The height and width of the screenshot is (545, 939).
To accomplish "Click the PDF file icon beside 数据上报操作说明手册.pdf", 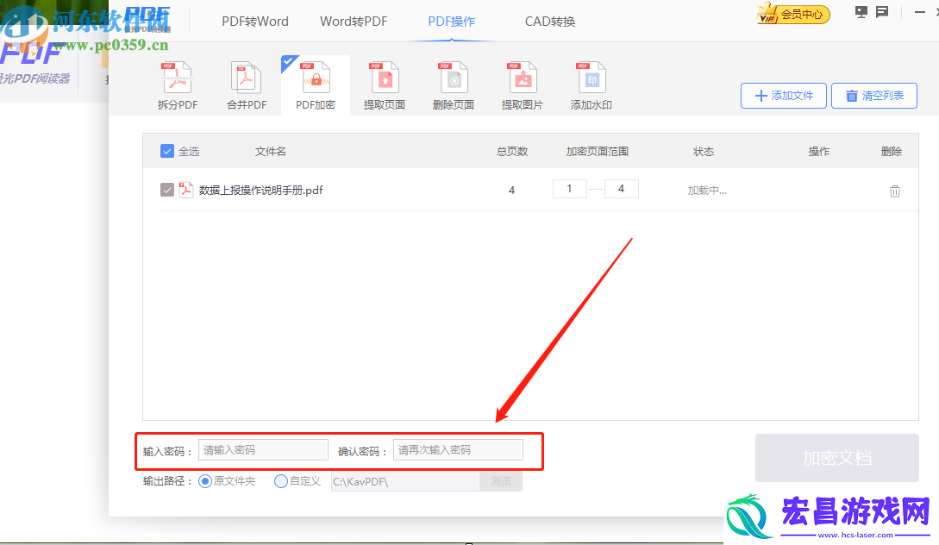I will point(185,190).
